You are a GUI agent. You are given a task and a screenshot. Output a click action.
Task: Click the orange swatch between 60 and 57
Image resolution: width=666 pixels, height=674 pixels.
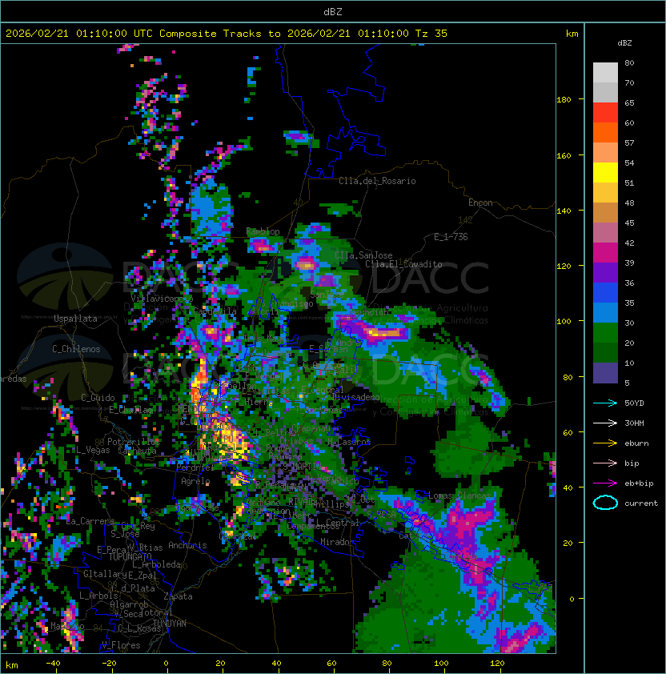605,132
